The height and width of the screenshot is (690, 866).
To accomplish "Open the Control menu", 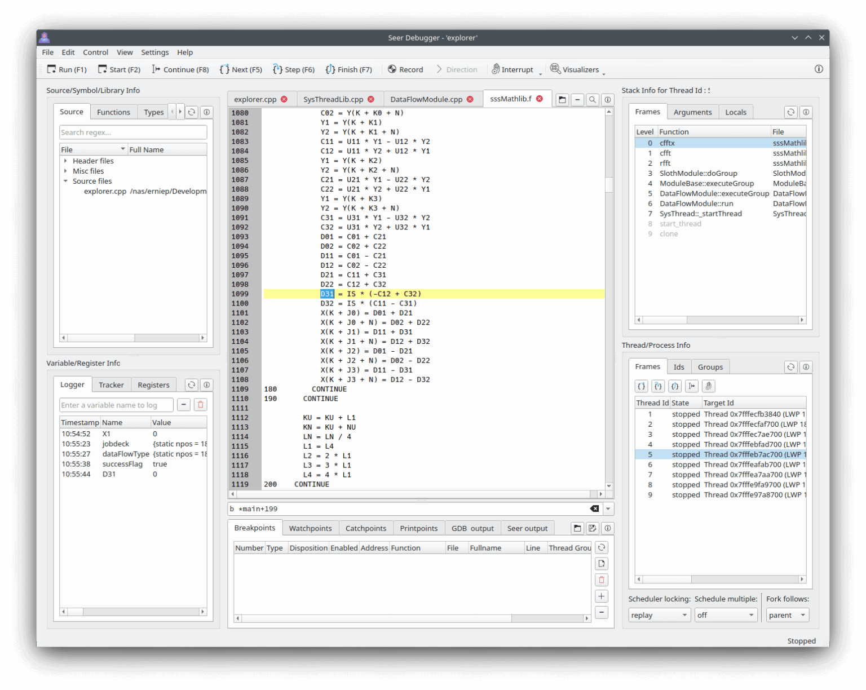I will pyautogui.click(x=95, y=52).
